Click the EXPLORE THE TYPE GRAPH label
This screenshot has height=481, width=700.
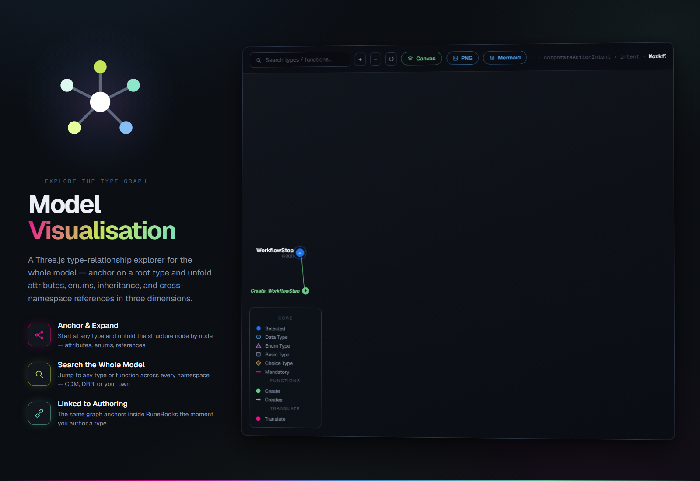95,181
